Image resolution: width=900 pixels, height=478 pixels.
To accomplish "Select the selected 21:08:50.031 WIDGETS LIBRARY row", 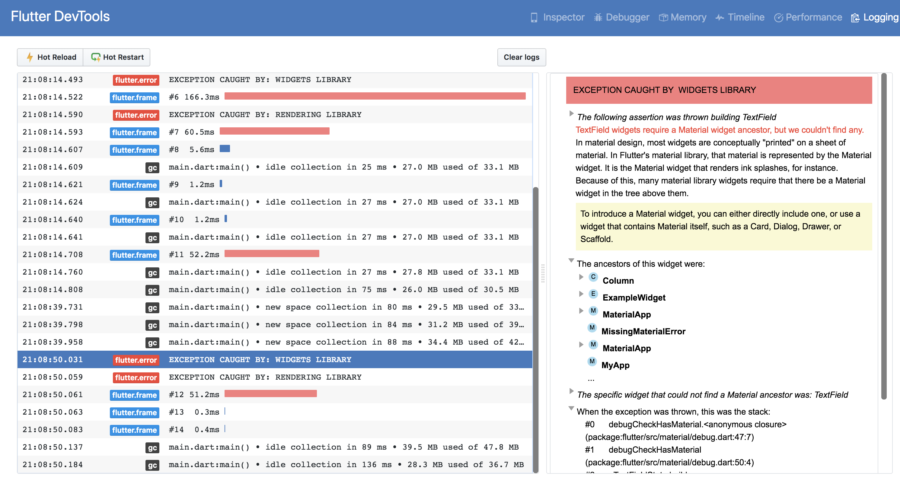I will click(x=275, y=359).
